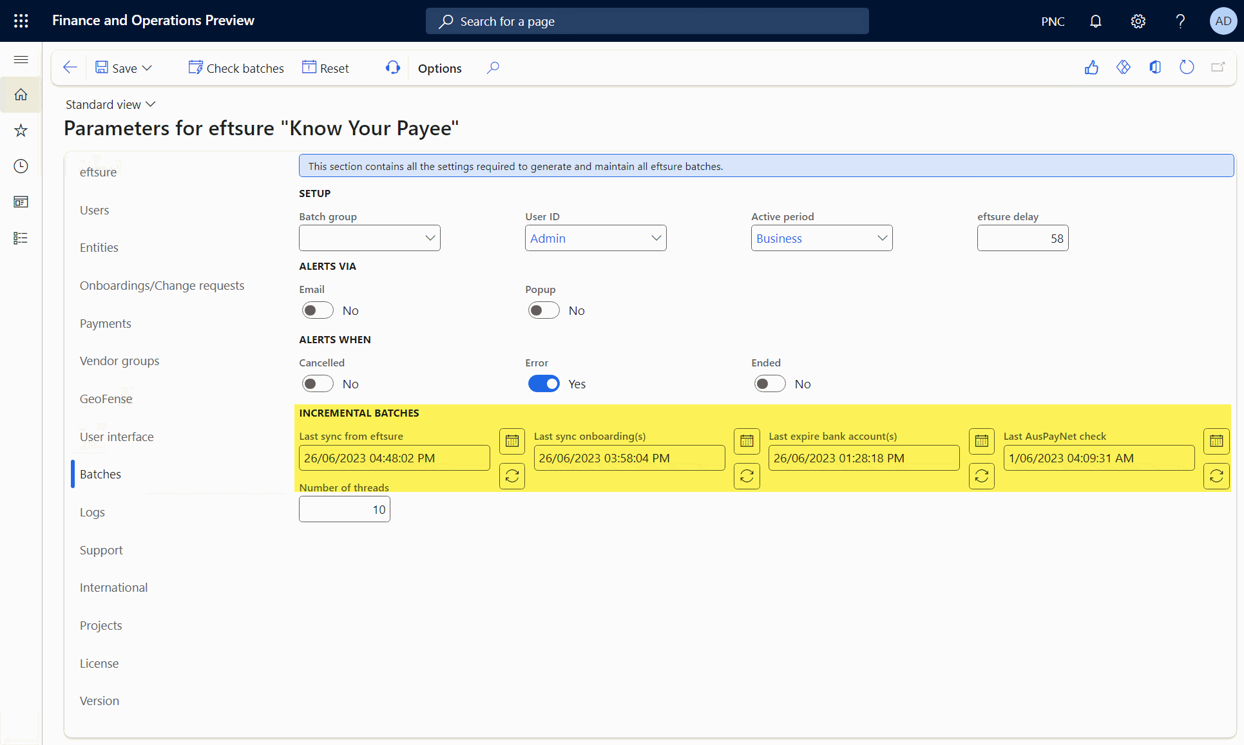The height and width of the screenshot is (745, 1244).
Task: Open Workspaces icon in sidebar
Action: click(x=21, y=202)
